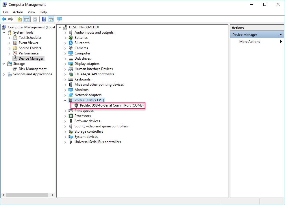This screenshot has width=285, height=205.
Task: Open the File menu
Action: point(5,12)
